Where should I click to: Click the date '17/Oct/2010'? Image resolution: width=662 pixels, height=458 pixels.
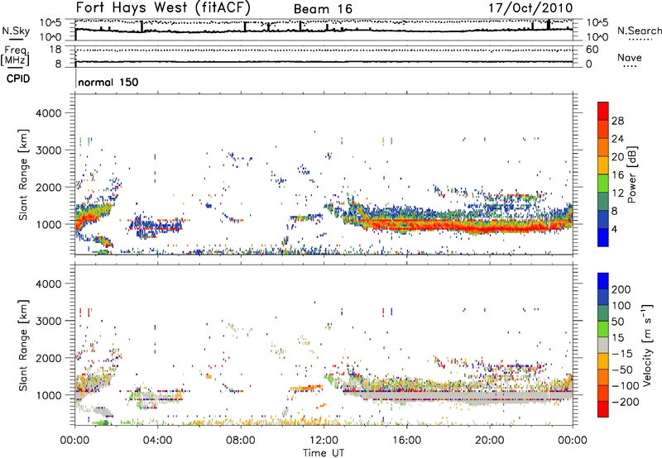pyautogui.click(x=530, y=8)
